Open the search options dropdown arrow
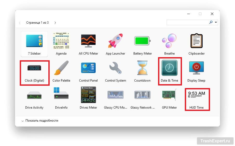 (x=216, y=23)
